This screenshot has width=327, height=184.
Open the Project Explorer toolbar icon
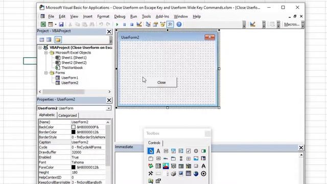tap(148, 25)
